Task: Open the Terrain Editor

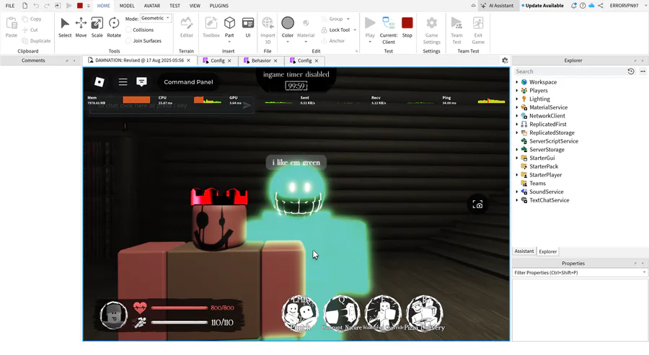Action: [x=186, y=27]
